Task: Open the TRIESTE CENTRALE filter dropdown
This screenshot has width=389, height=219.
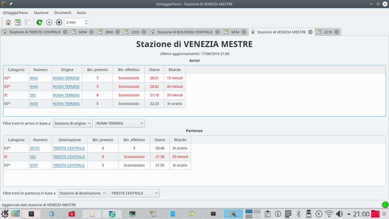Action: 135,193
